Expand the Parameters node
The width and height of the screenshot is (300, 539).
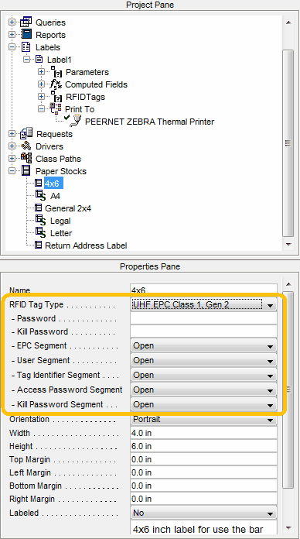pyautogui.click(x=41, y=72)
